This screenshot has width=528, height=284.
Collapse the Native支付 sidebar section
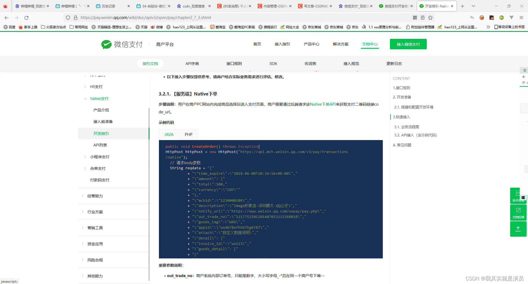coord(99,99)
